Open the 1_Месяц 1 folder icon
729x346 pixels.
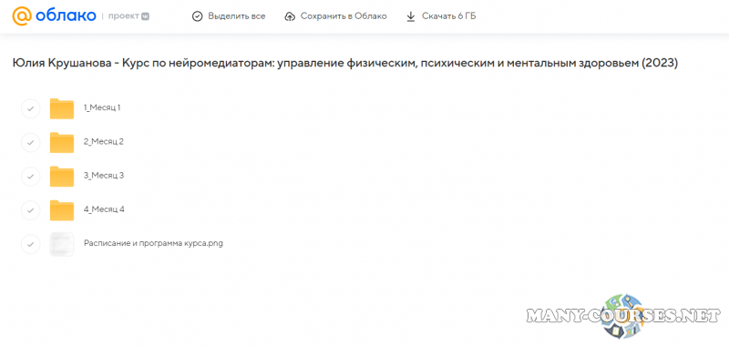point(62,108)
